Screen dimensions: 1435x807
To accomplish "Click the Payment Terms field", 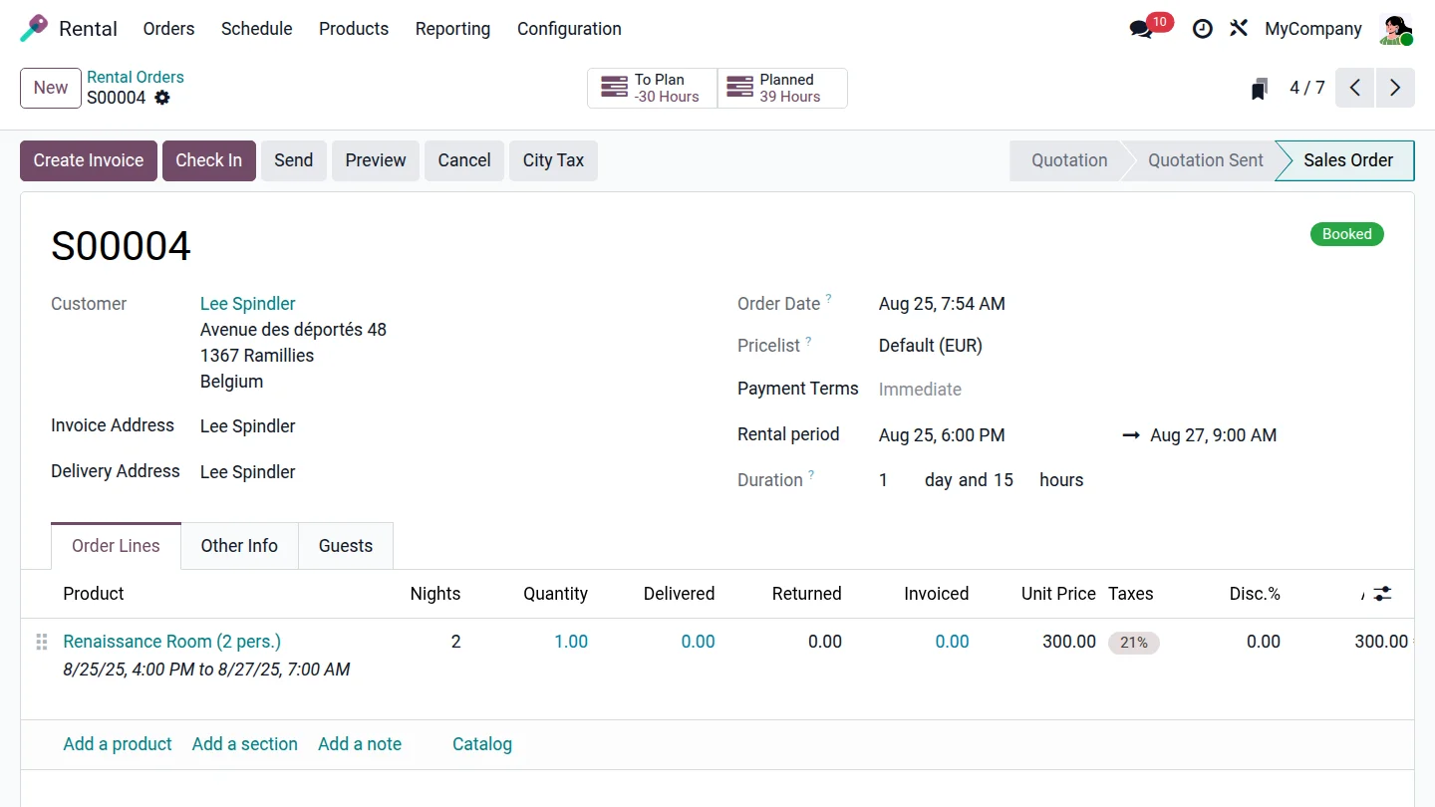I will pos(997,390).
